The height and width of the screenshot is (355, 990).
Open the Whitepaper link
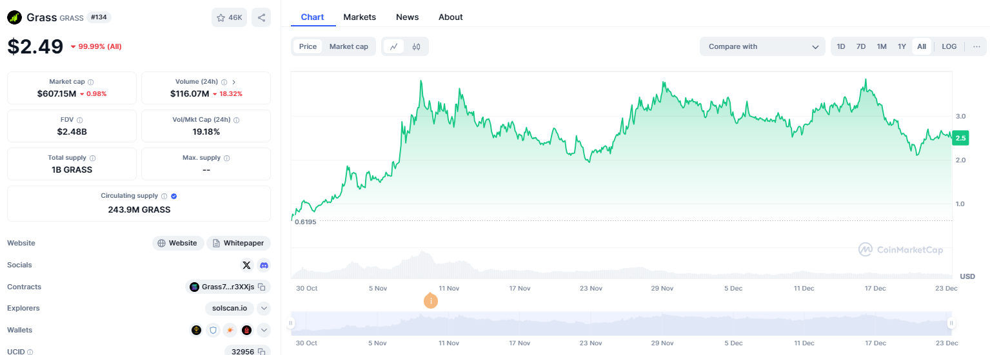pyautogui.click(x=239, y=243)
